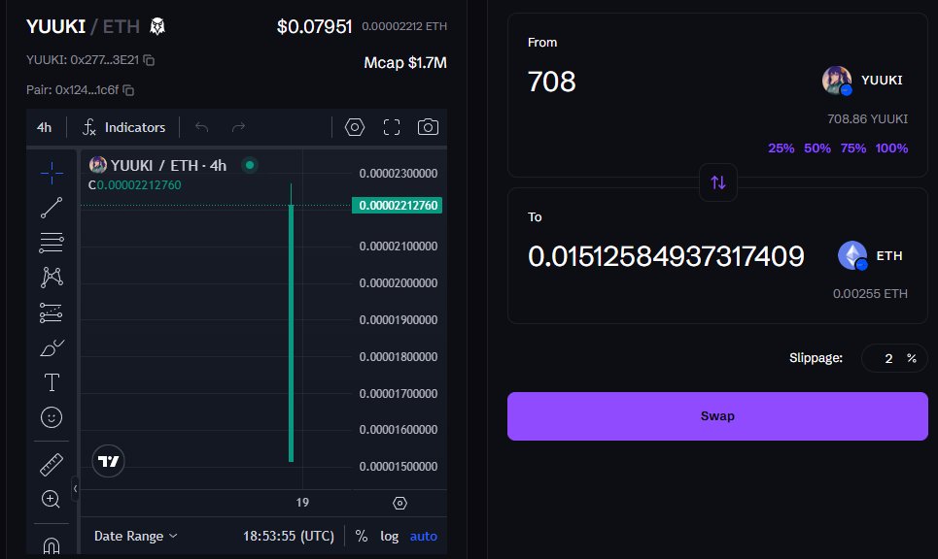Select the Text annotation tool
938x559 pixels.
[x=52, y=382]
